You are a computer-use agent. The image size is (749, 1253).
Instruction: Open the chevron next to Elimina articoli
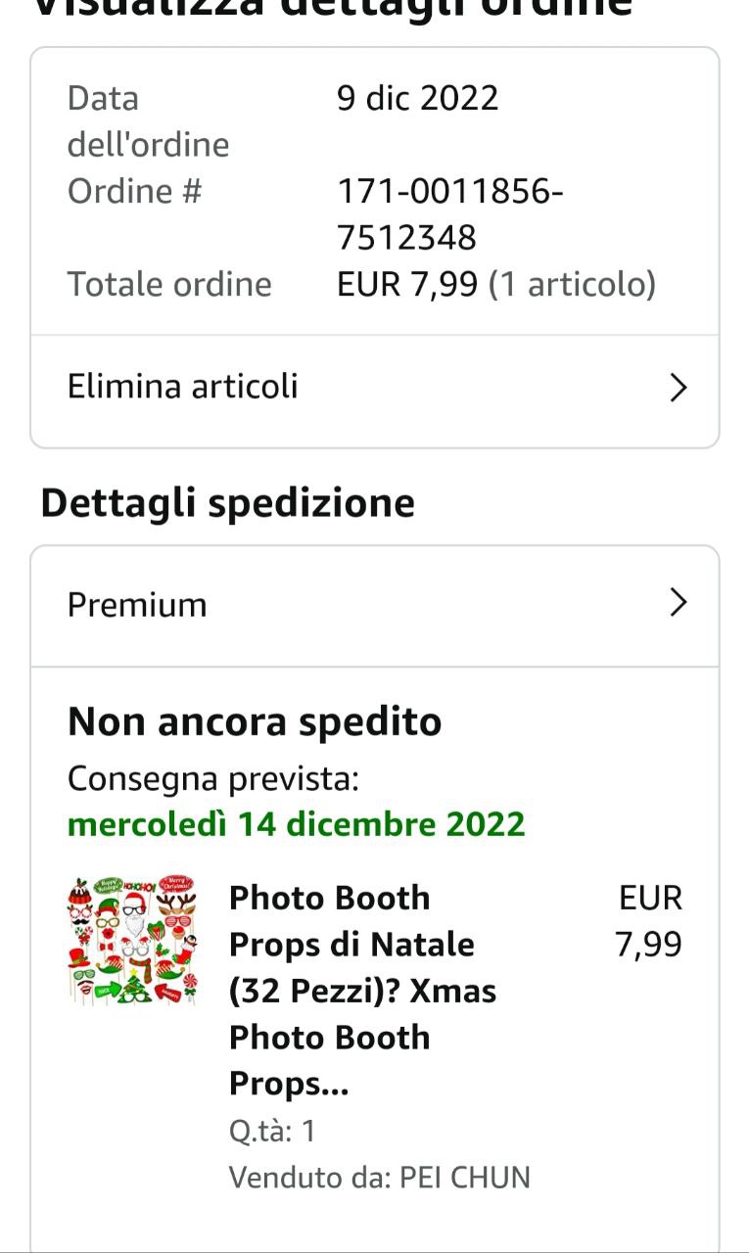pyautogui.click(x=678, y=389)
